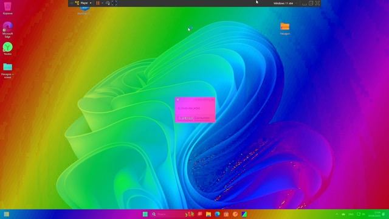This screenshot has height=219, width=389.
Task: Select the Microsoft Edge desktop shortcut
Action: point(7,30)
